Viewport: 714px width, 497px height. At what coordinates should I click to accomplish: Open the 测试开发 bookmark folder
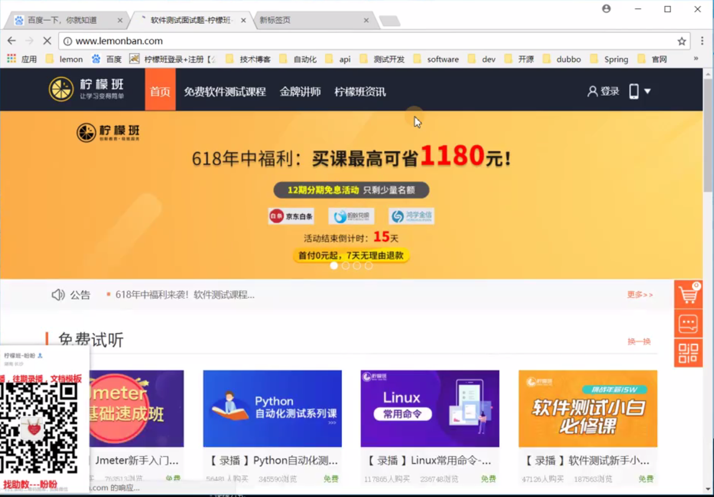382,59
